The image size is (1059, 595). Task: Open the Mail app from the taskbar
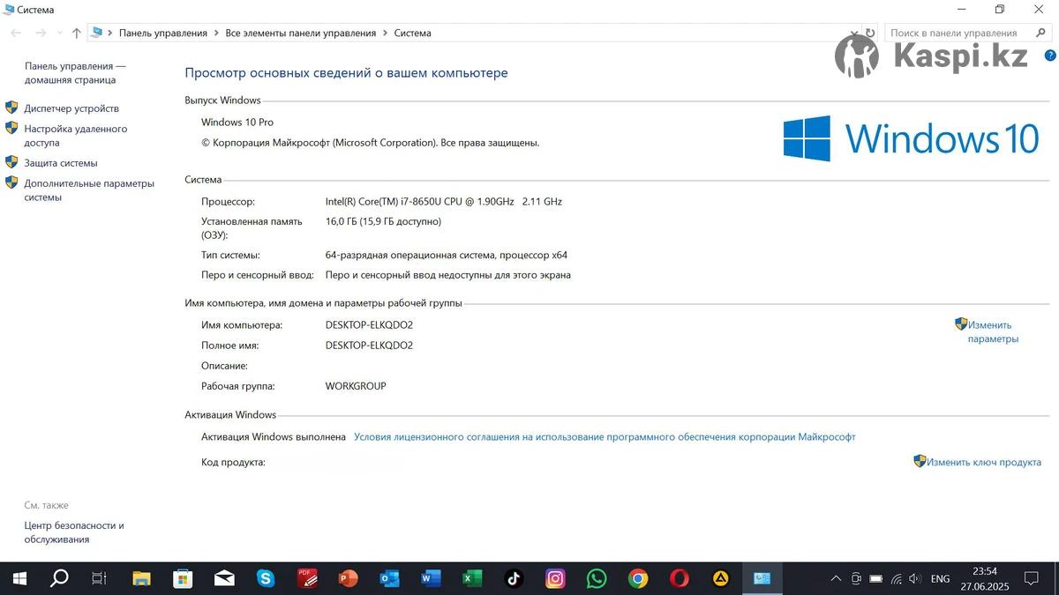click(x=224, y=579)
